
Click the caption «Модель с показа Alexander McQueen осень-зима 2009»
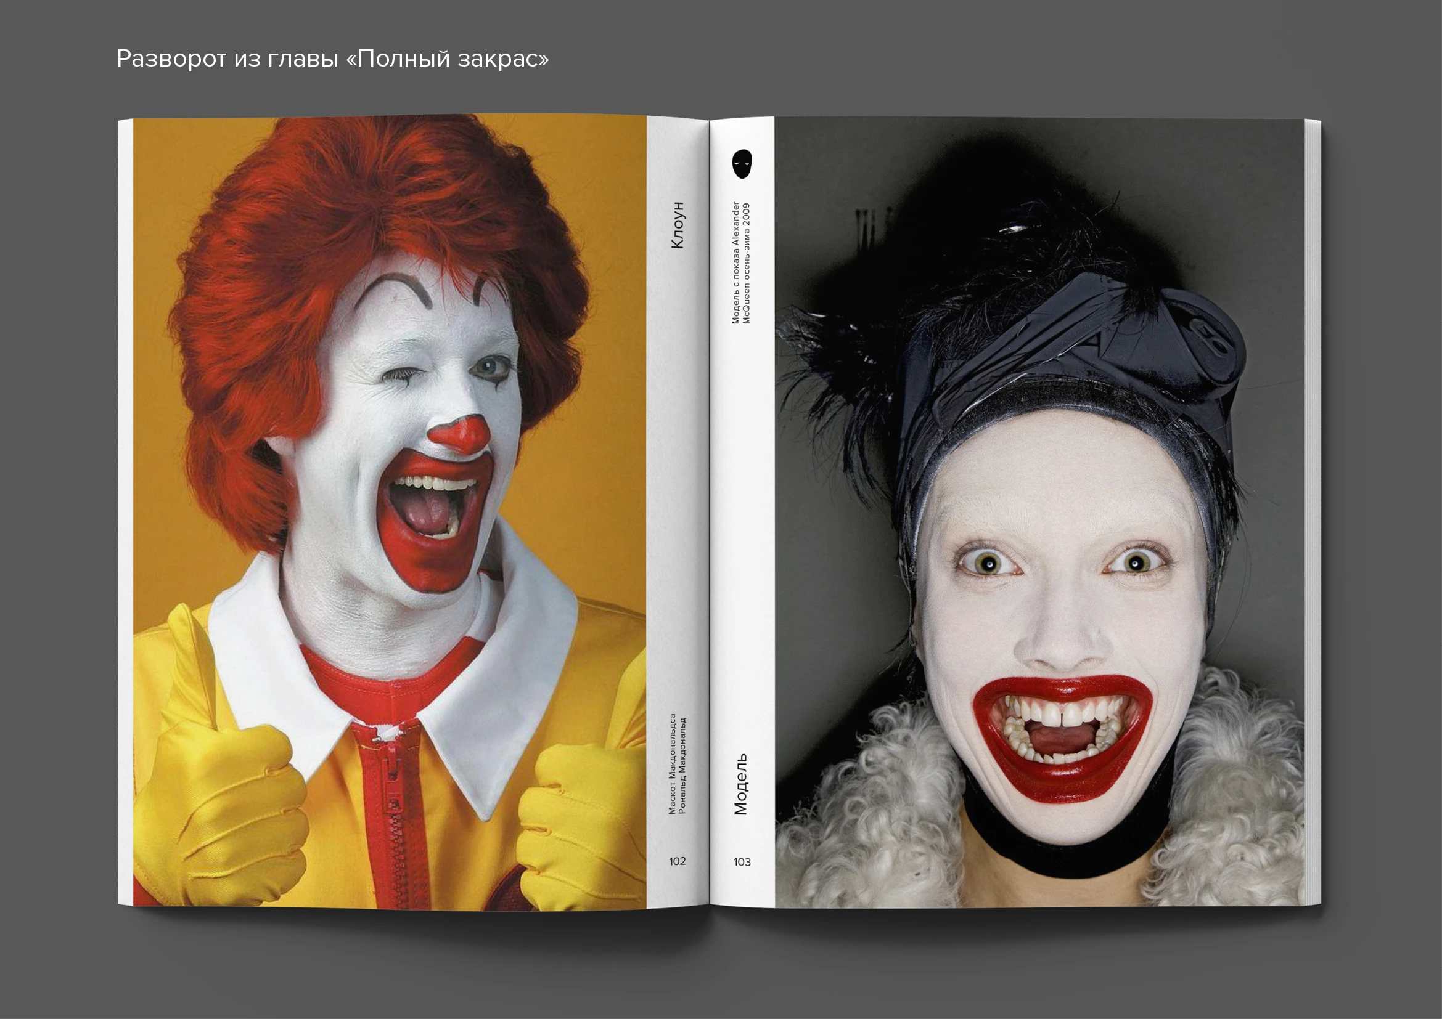point(741,263)
